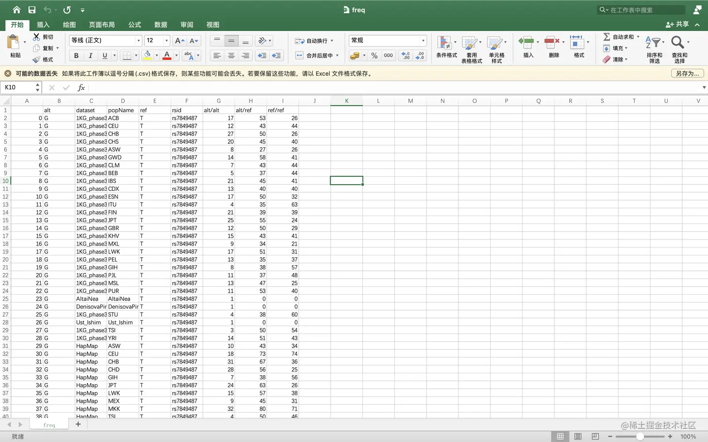Open the Fill (填充) dropdown
The width and height of the screenshot is (708, 442).
[x=616, y=48]
